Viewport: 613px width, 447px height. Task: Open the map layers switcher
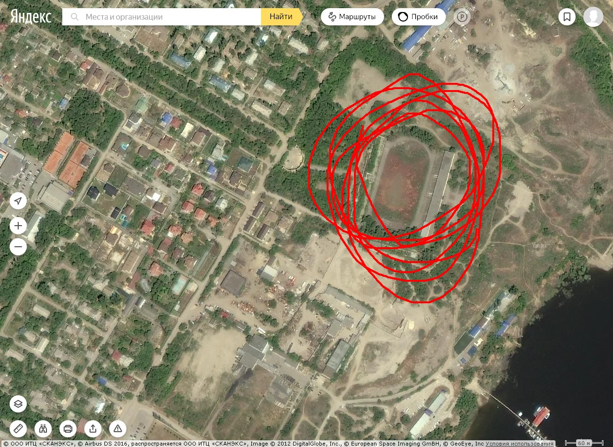coord(18,404)
